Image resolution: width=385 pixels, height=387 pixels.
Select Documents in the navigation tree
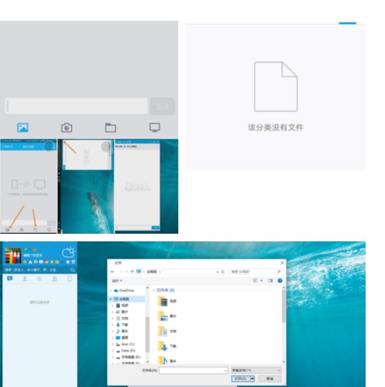(122, 318)
